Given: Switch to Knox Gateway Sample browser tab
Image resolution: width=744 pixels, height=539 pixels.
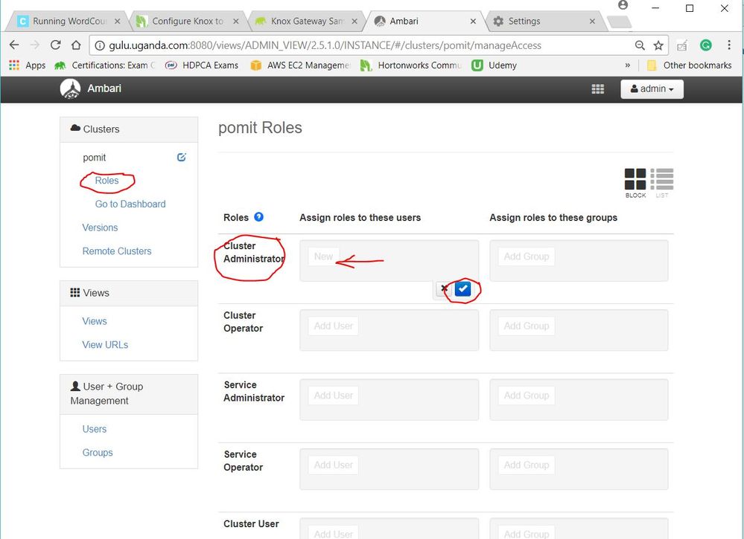Looking at the screenshot, I should pos(307,22).
